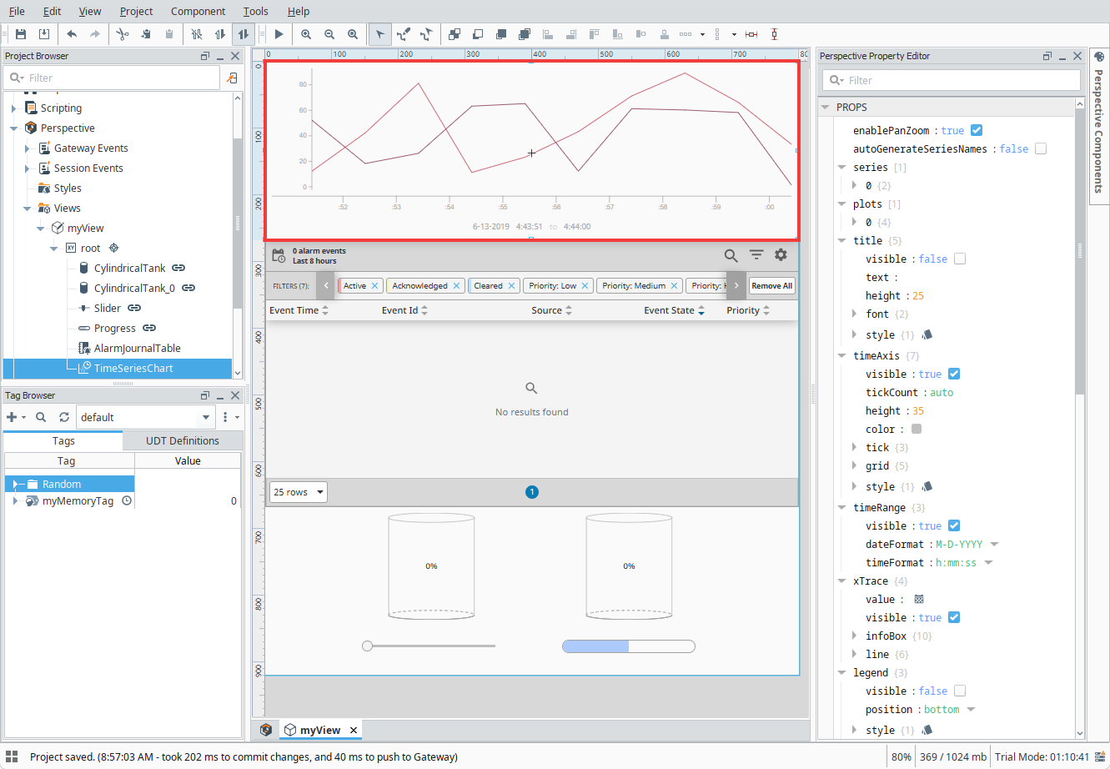Screen dimensions: 1110x769
Task: Click page 1 pagination button
Action: point(532,492)
